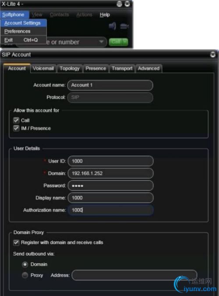This screenshot has height=296, width=219.
Task: Click the disabled Protocol SIP field
Action: (110, 97)
